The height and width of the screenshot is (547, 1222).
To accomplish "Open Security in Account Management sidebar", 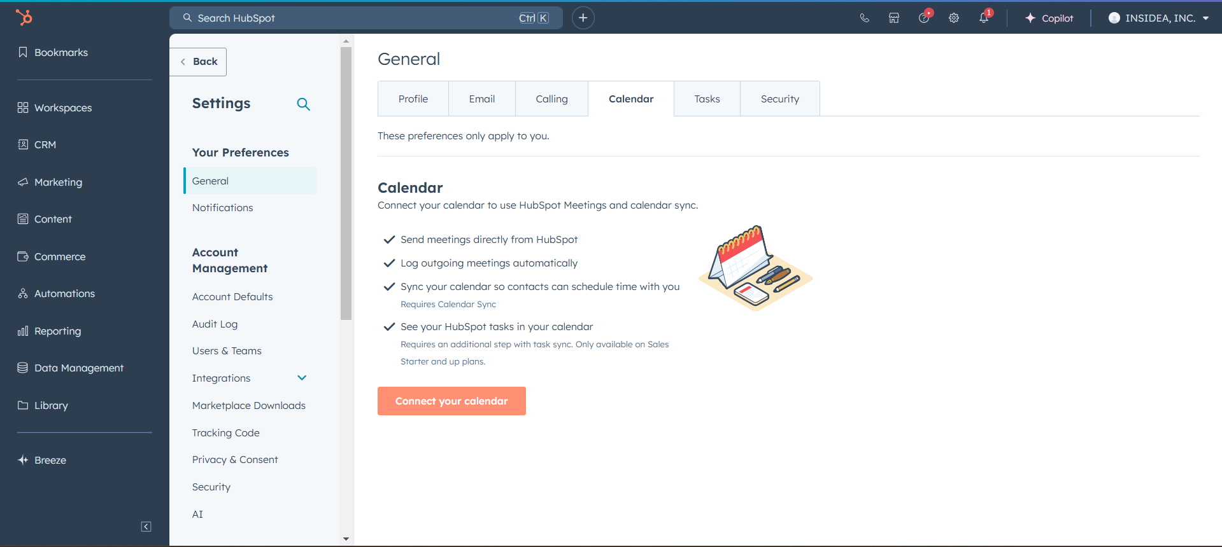I will point(211,487).
